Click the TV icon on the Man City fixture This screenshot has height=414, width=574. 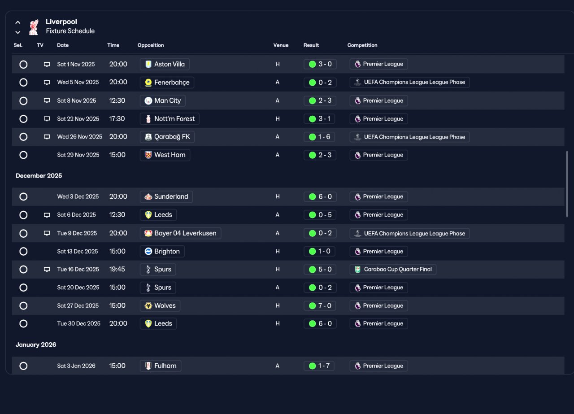point(47,100)
